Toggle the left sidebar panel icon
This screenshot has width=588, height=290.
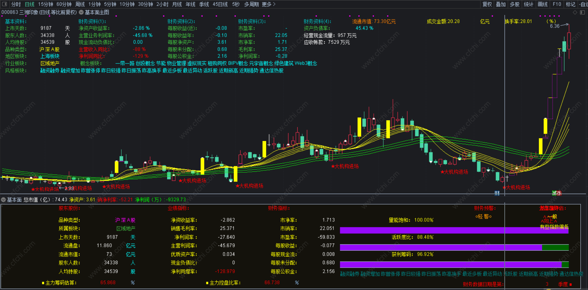4,4
